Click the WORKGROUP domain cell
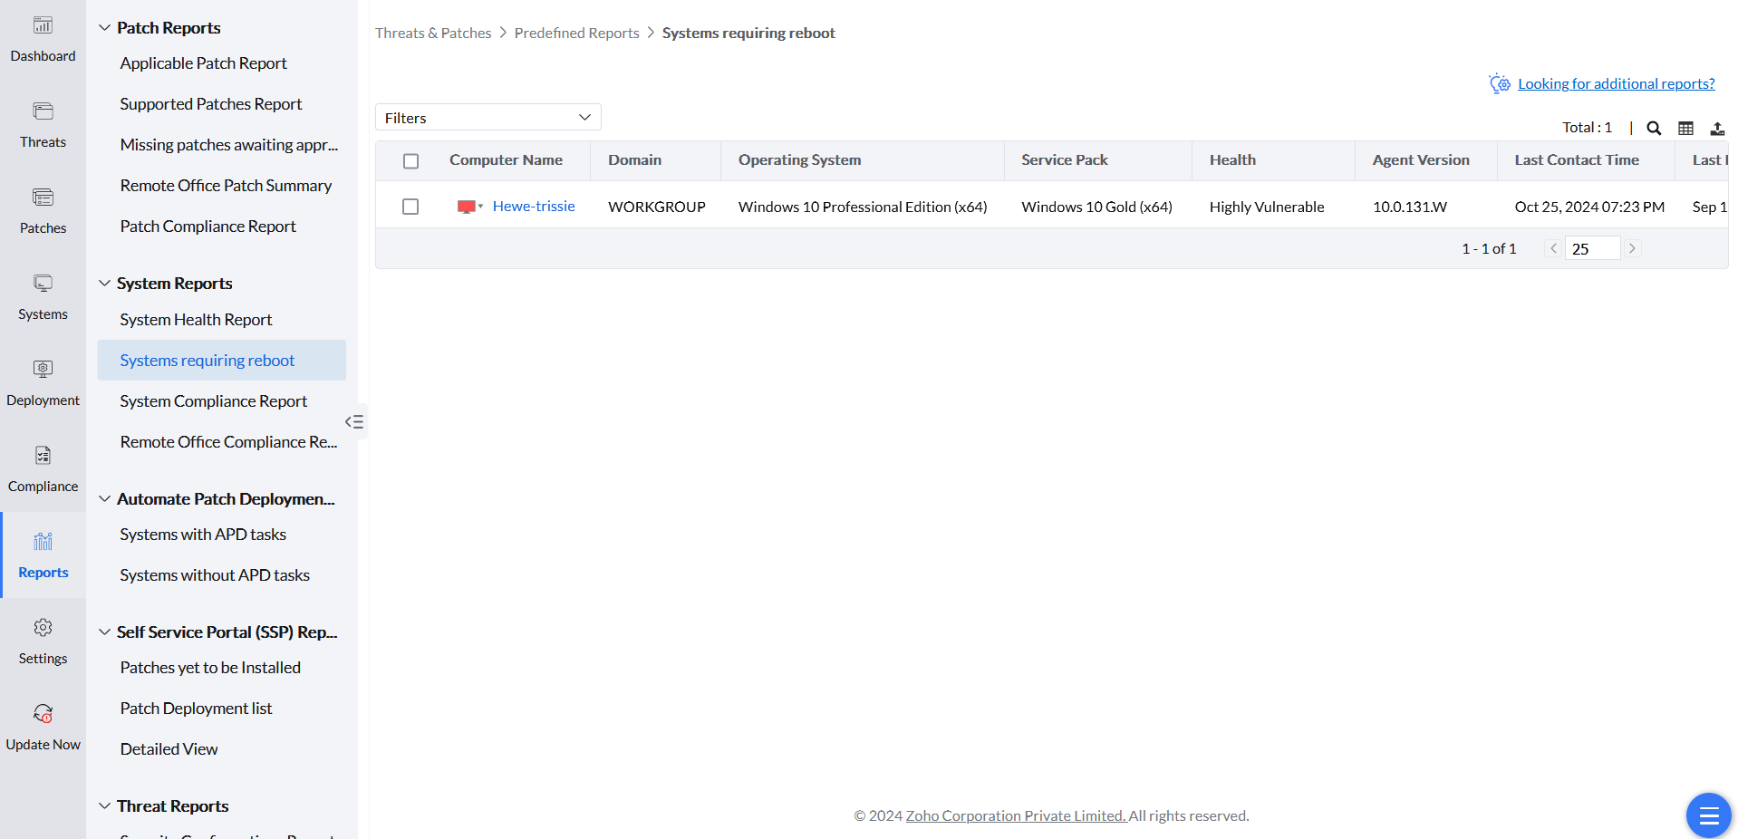1738x839 pixels. (x=657, y=207)
